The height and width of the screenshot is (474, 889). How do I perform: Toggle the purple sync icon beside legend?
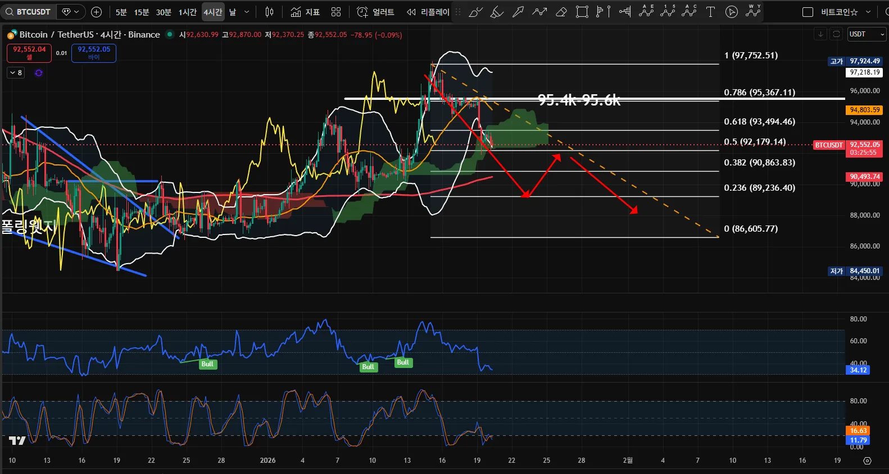39,73
